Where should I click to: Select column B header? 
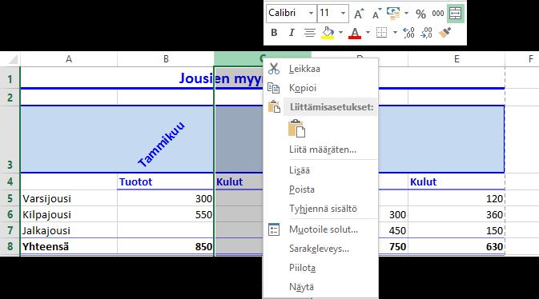pyautogui.click(x=166, y=59)
